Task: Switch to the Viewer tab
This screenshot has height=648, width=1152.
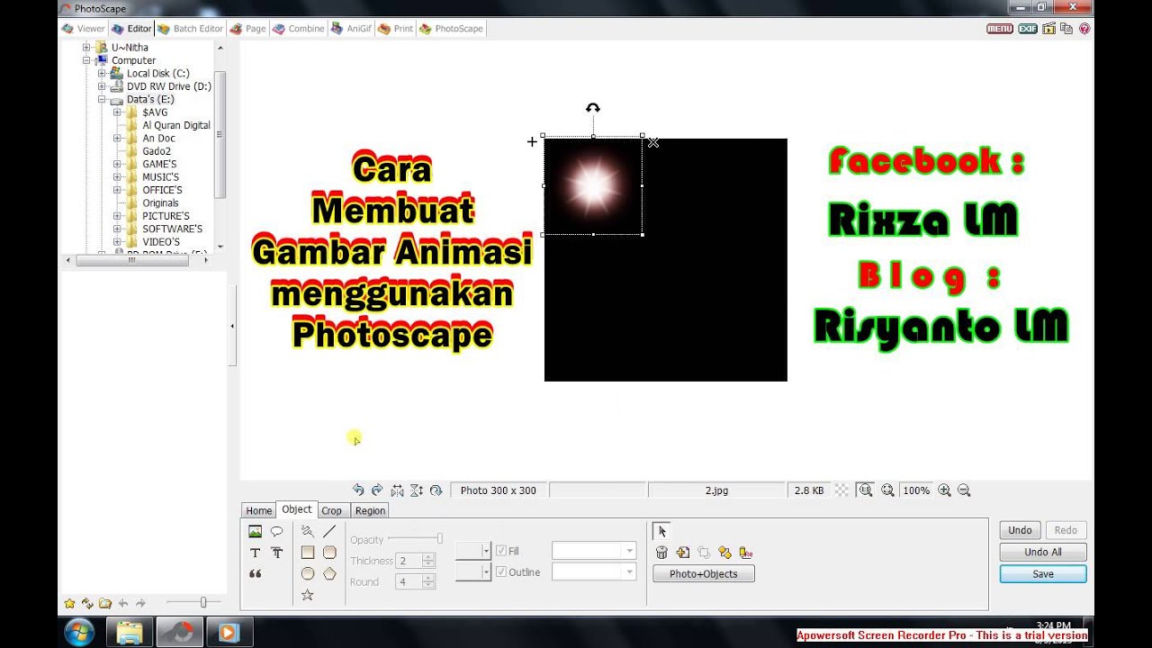Action: (83, 29)
